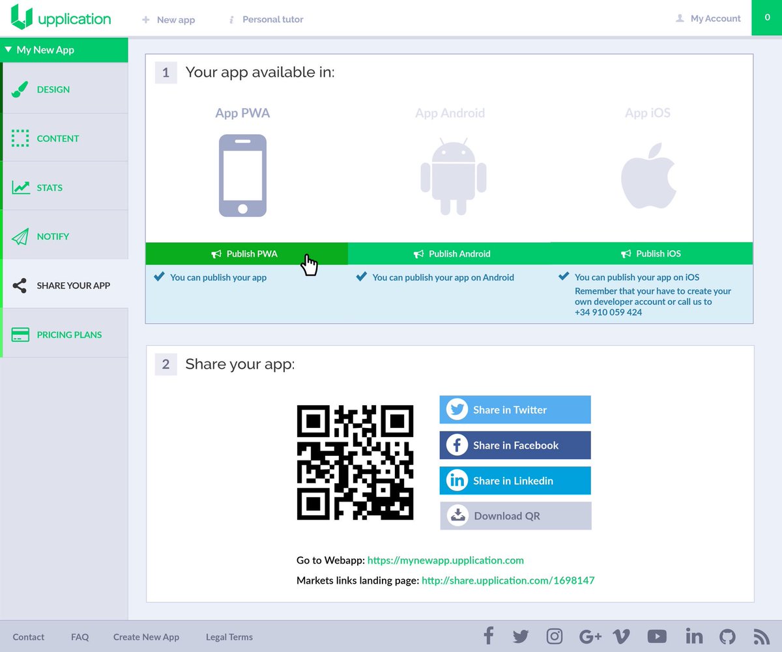
Task: Click the QR code image
Action: [355, 462]
